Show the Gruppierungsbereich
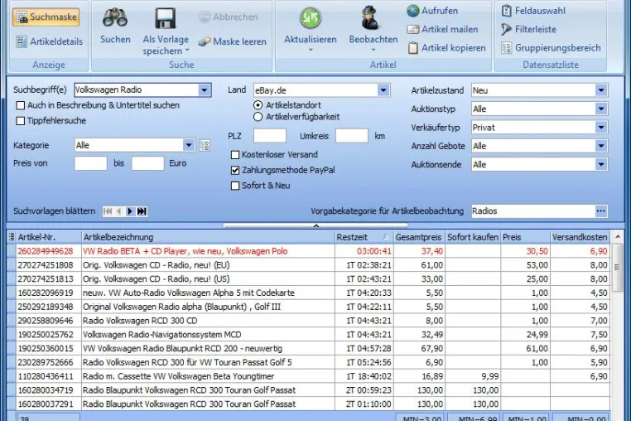Viewport: 631px width, 421px height. (x=551, y=48)
